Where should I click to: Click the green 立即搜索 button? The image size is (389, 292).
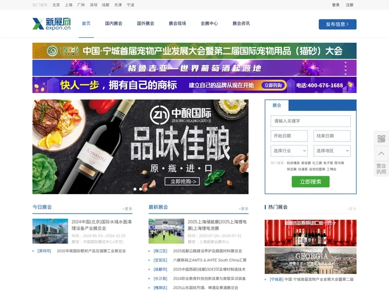(310, 182)
